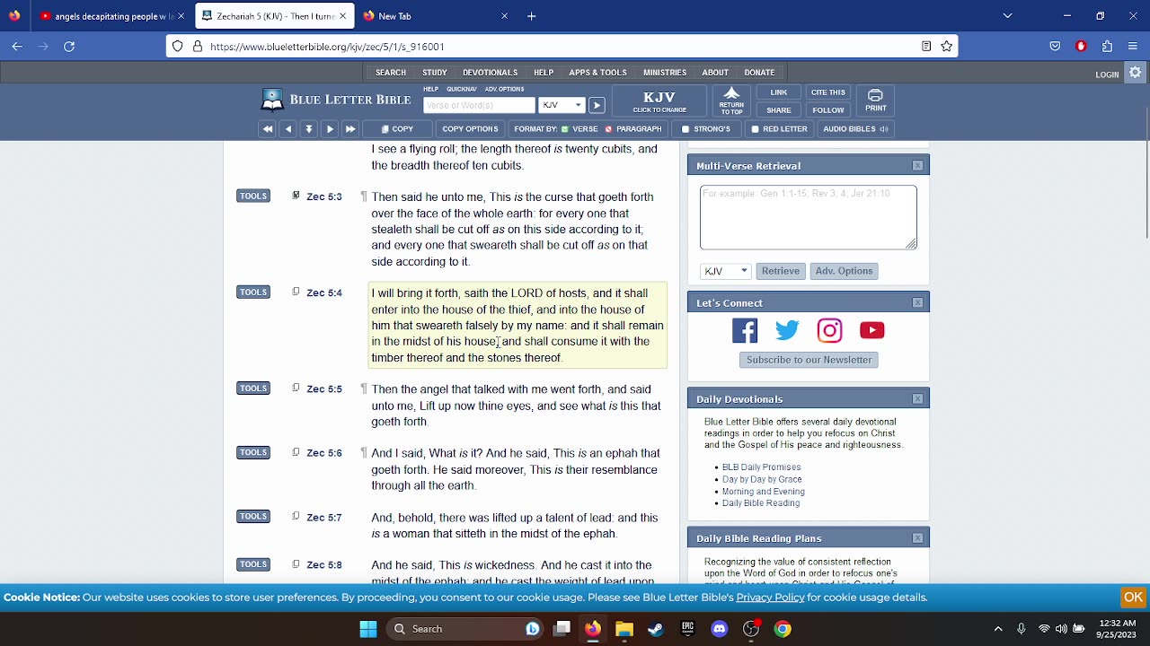
Task: Open the Apps & Tools menu
Action: coord(597,73)
